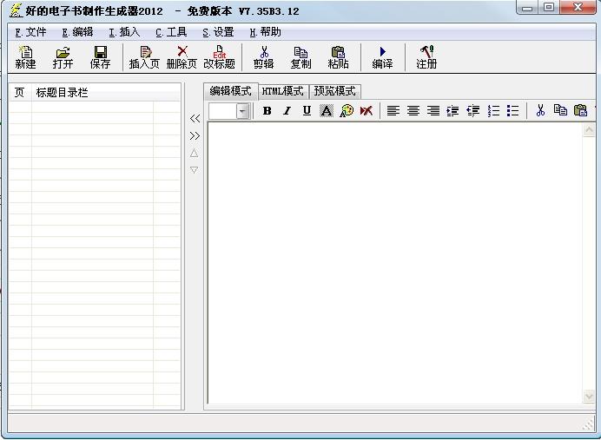Delete the page with the 删除页 icon
This screenshot has width=601, height=440.
(x=182, y=57)
